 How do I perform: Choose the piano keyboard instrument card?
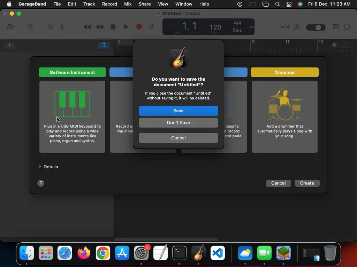tap(72, 117)
